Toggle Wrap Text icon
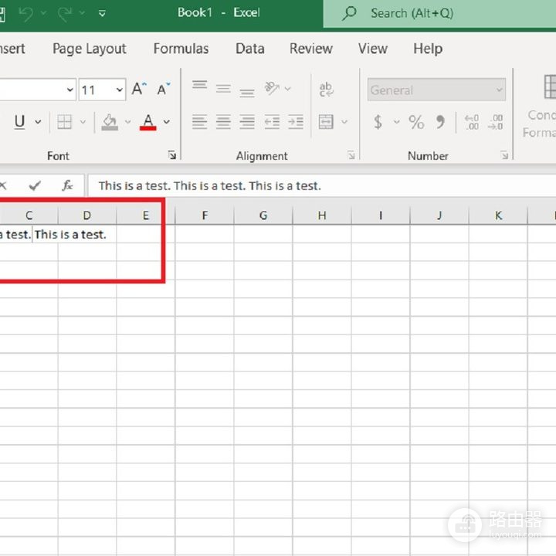 tap(326, 90)
